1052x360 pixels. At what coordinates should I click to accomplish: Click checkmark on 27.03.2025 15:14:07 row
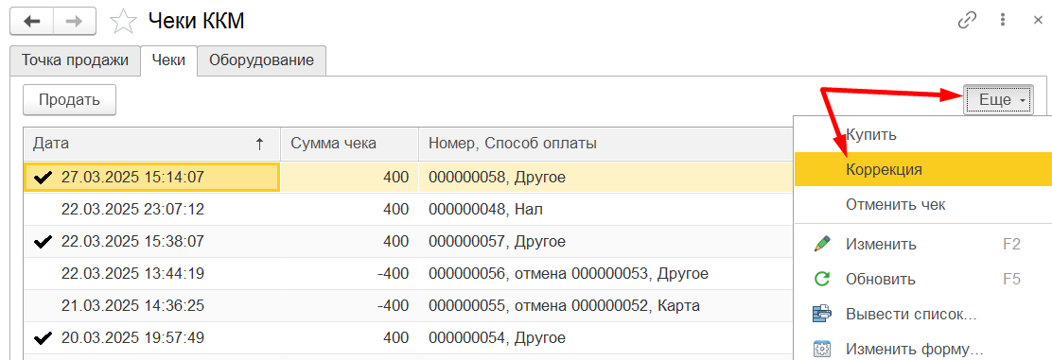[43, 177]
